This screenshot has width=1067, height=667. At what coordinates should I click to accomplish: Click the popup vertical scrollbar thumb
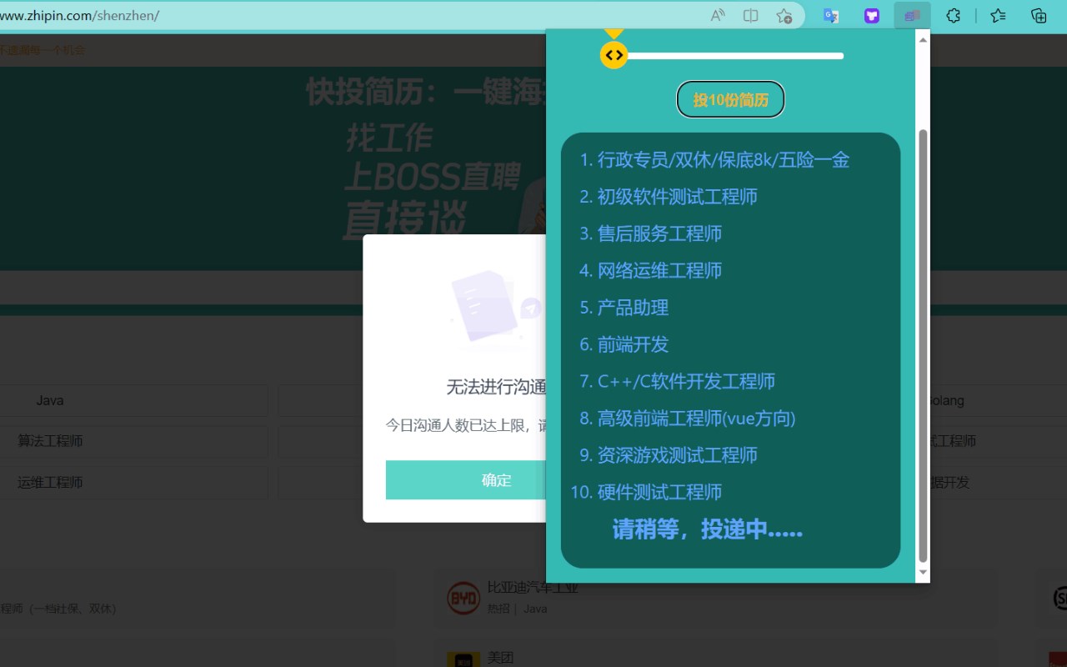(923, 346)
